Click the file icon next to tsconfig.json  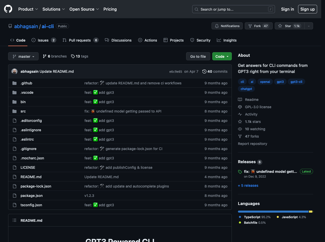point(15,205)
